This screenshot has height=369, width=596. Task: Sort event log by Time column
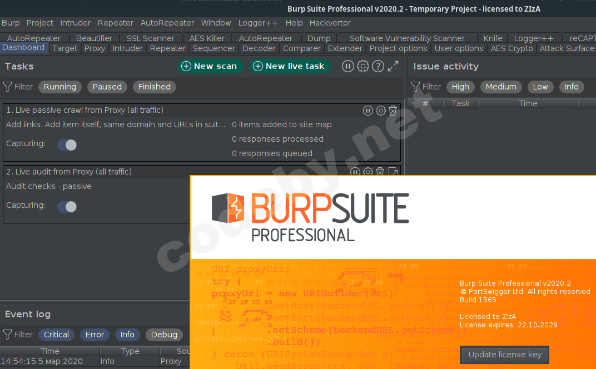[50, 351]
